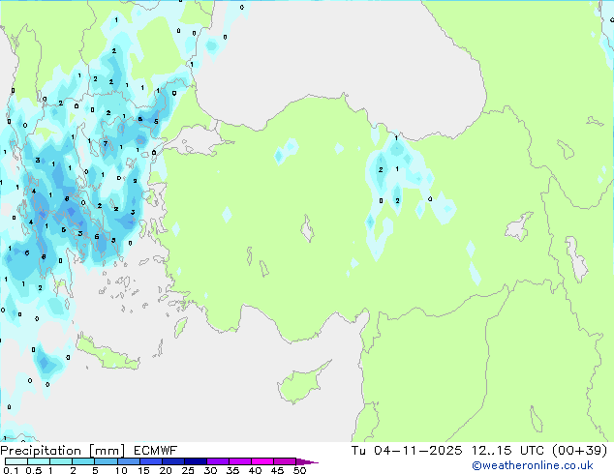
Task: Click the (00+39) forecast offset text
Action: click(x=579, y=451)
